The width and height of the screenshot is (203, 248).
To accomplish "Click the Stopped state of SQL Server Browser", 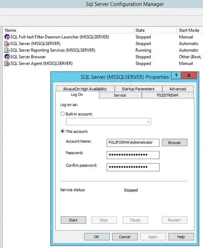I will [x=143, y=57].
